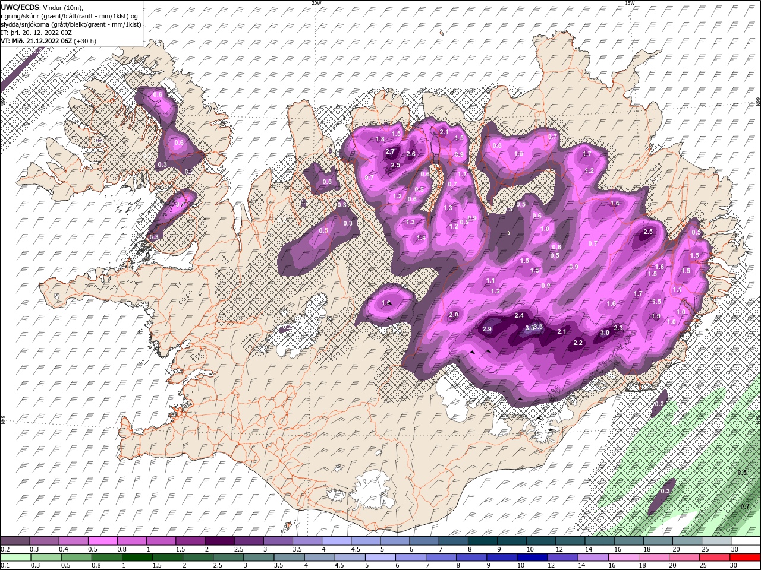This screenshot has height=570, width=761.
Task: Click the 2.0 snowfall value on the map
Action: click(x=454, y=315)
